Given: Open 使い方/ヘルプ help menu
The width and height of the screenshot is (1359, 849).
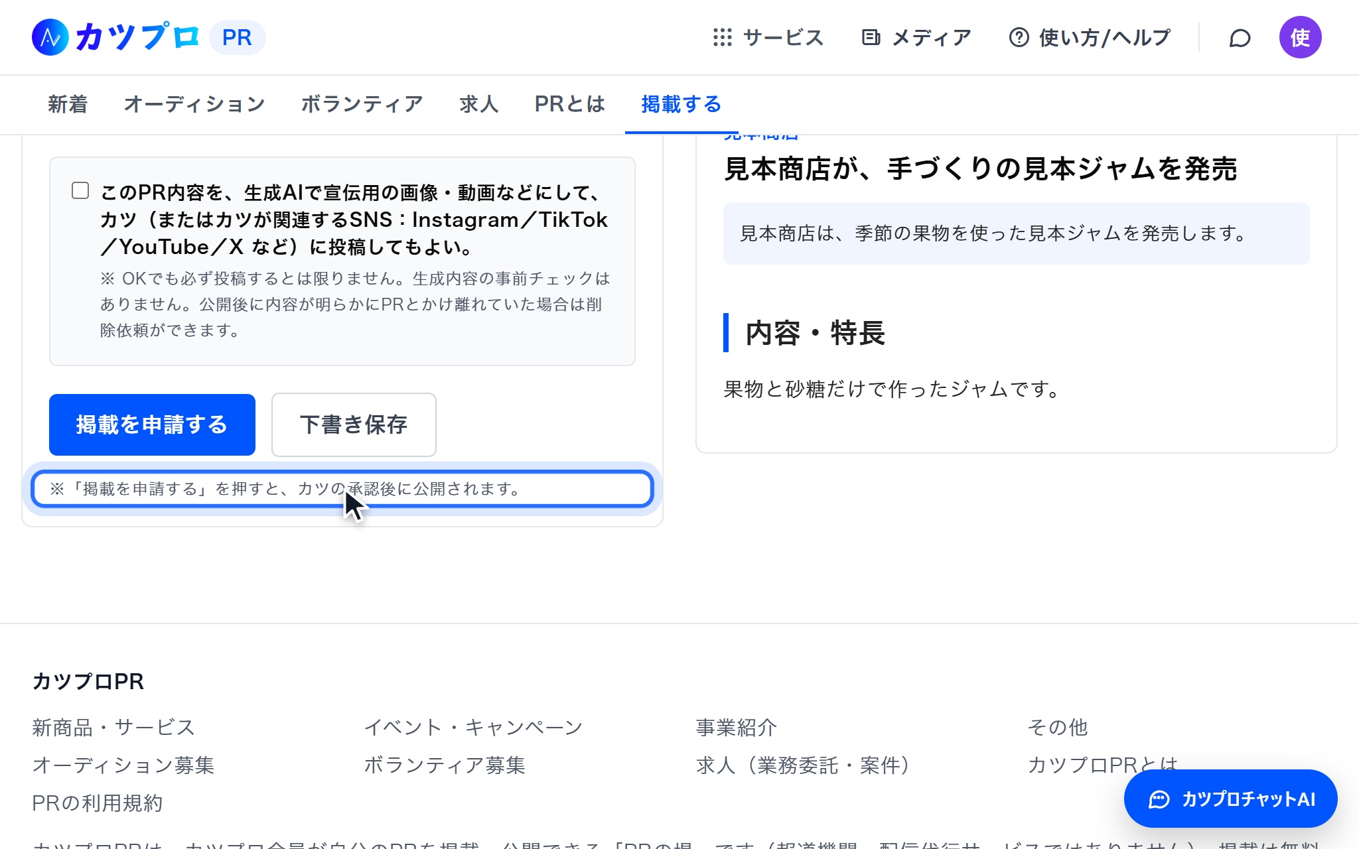Looking at the screenshot, I should click(x=1090, y=37).
